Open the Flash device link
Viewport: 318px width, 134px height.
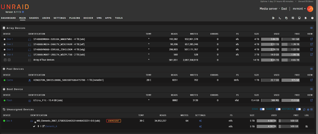click(9, 100)
